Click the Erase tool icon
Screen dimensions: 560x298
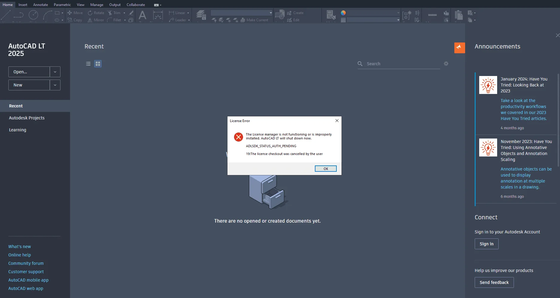pos(131,13)
